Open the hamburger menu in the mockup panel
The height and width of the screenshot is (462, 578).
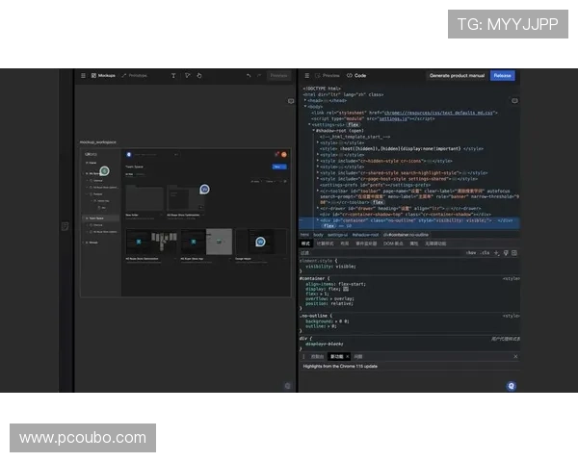pos(83,75)
